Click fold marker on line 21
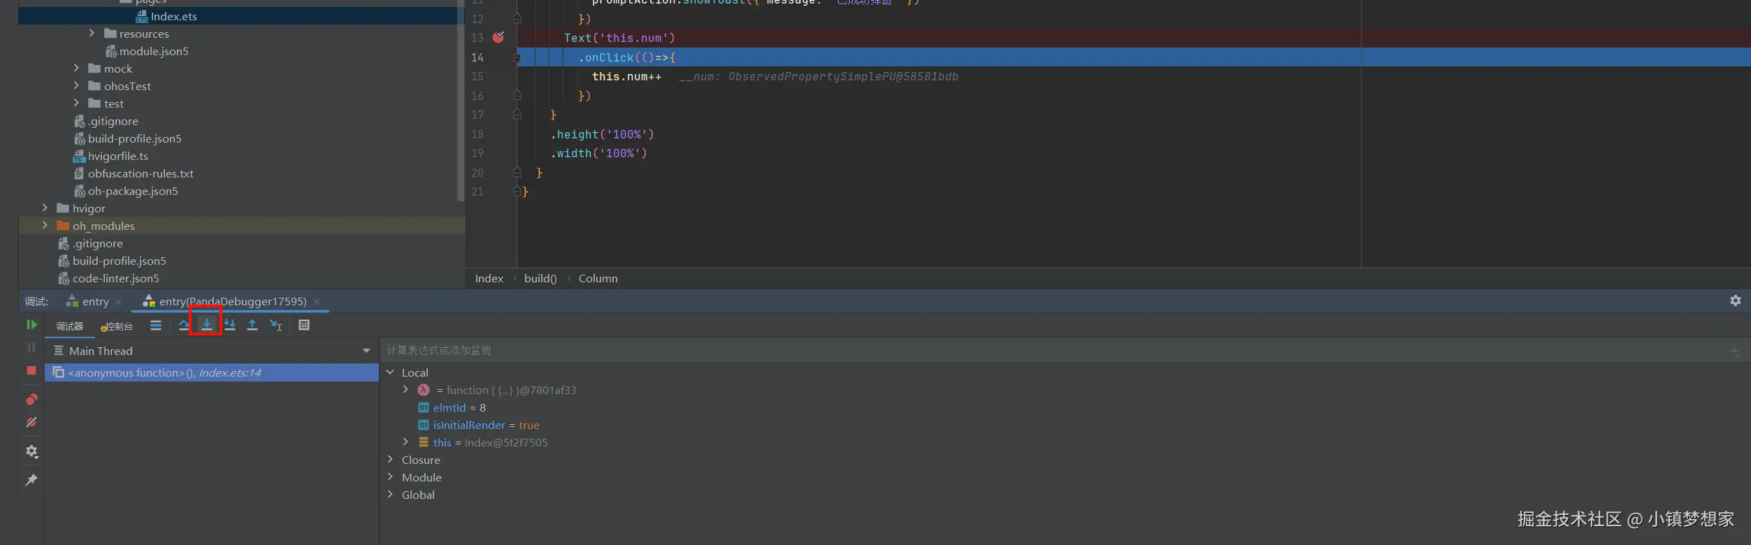 coord(517,191)
